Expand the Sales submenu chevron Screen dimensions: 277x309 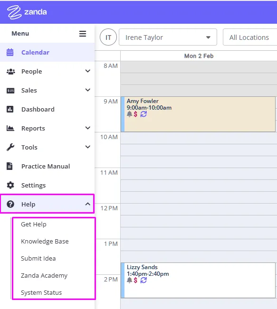[88, 90]
